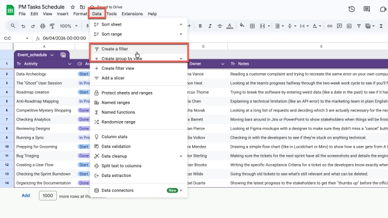Viewport: 388px width, 218px height.
Task: Choose Sort range from Data menu
Action: [139, 34]
